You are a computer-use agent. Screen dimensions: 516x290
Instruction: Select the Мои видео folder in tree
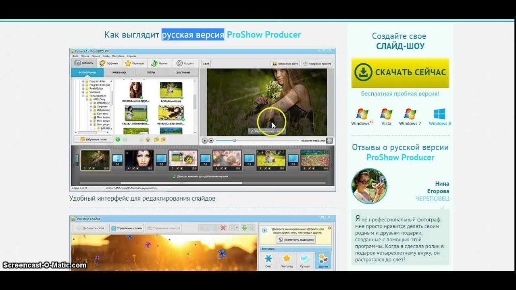(102, 117)
